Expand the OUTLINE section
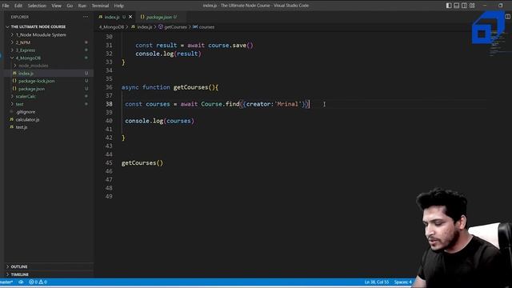The width and height of the screenshot is (512, 288). [19, 266]
